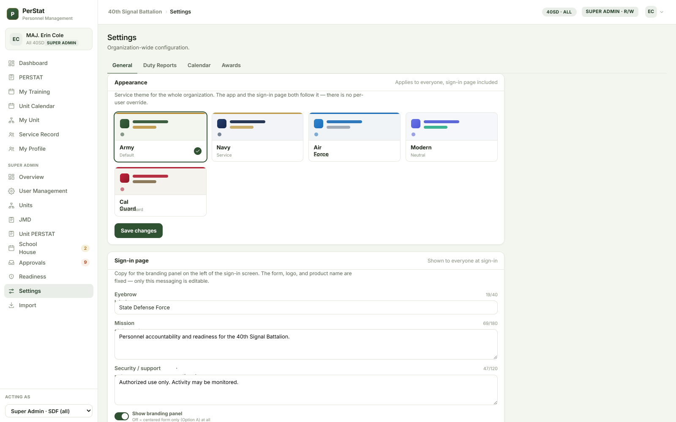Switch to the General tab
The height and width of the screenshot is (422, 676).
122,65
